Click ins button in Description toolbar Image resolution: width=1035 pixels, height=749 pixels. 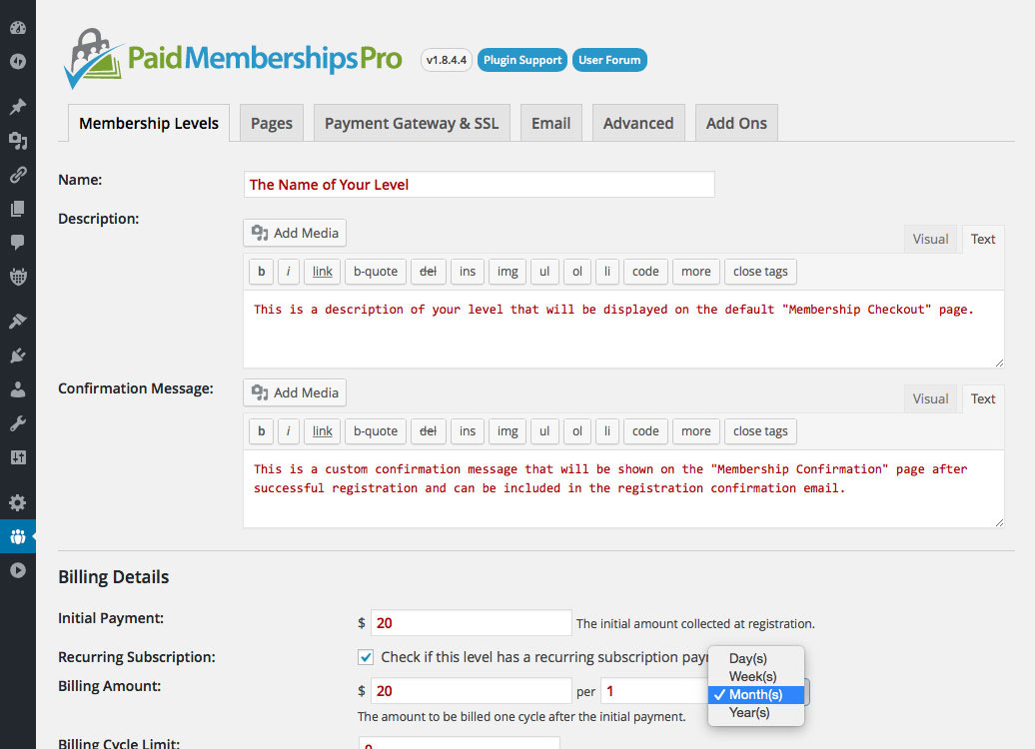click(468, 272)
